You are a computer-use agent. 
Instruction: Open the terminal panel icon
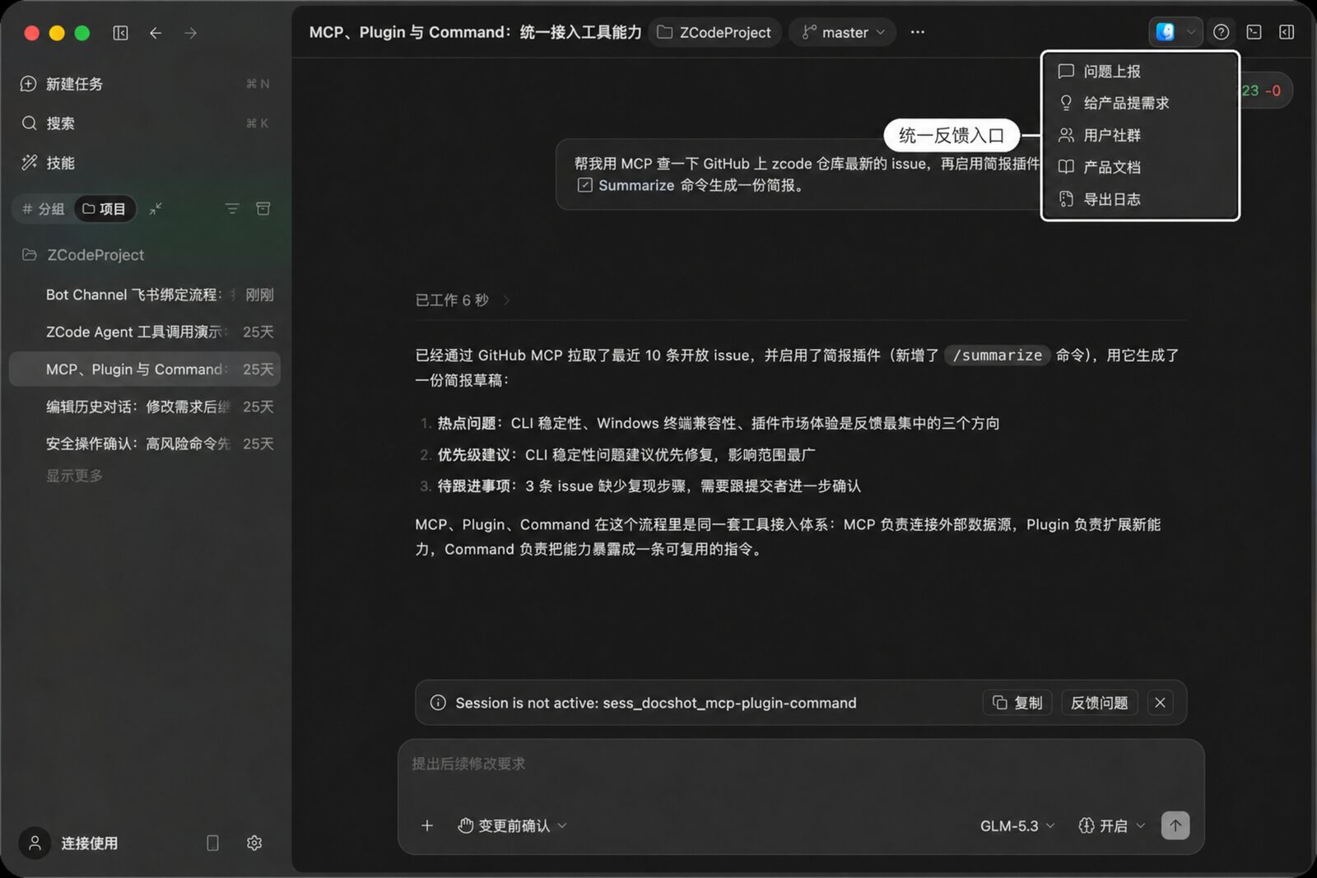click(1254, 32)
